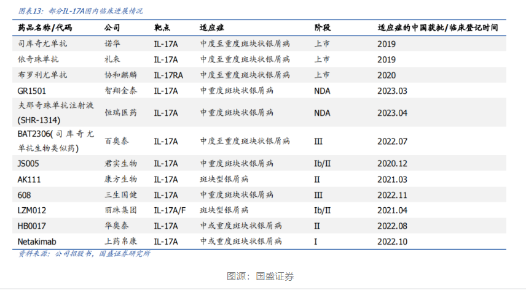This screenshot has height=290, width=526.
Task: Click company name 上药帛康
Action: click(x=120, y=242)
